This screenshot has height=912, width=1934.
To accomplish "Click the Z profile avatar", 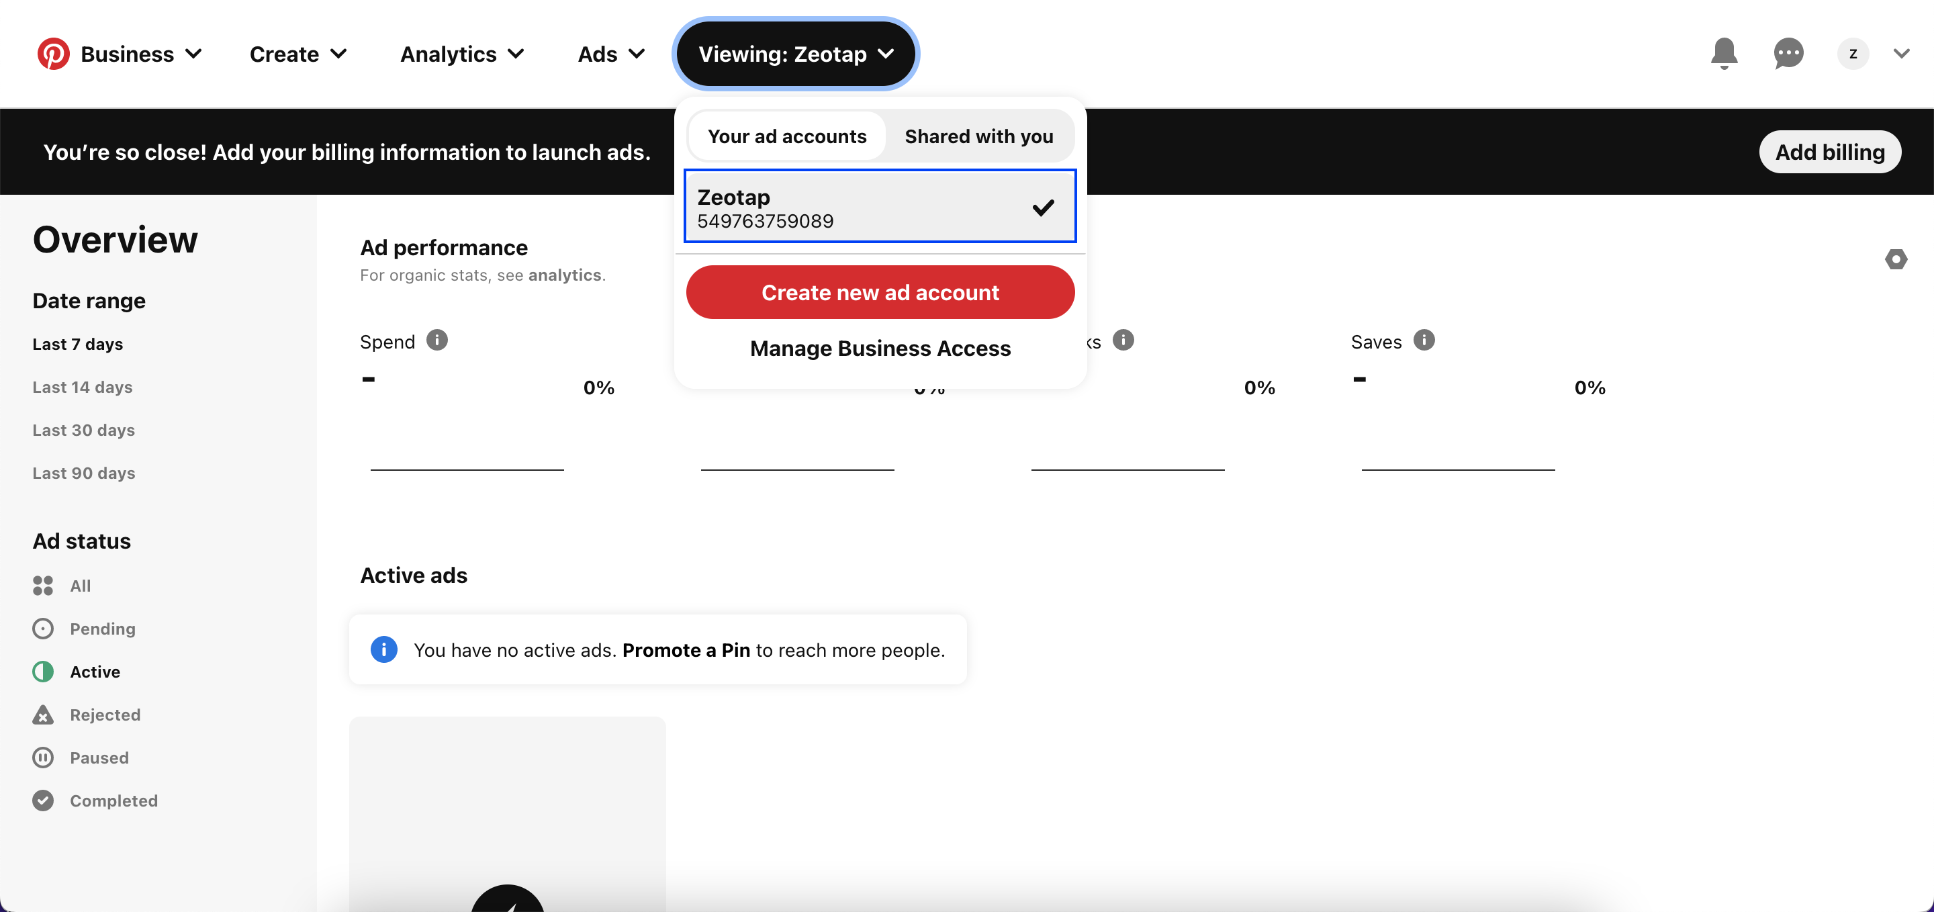I will (1853, 54).
